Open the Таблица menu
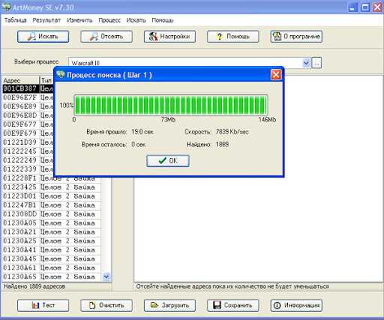Screen dimensions: 384x320 click(x=16, y=20)
